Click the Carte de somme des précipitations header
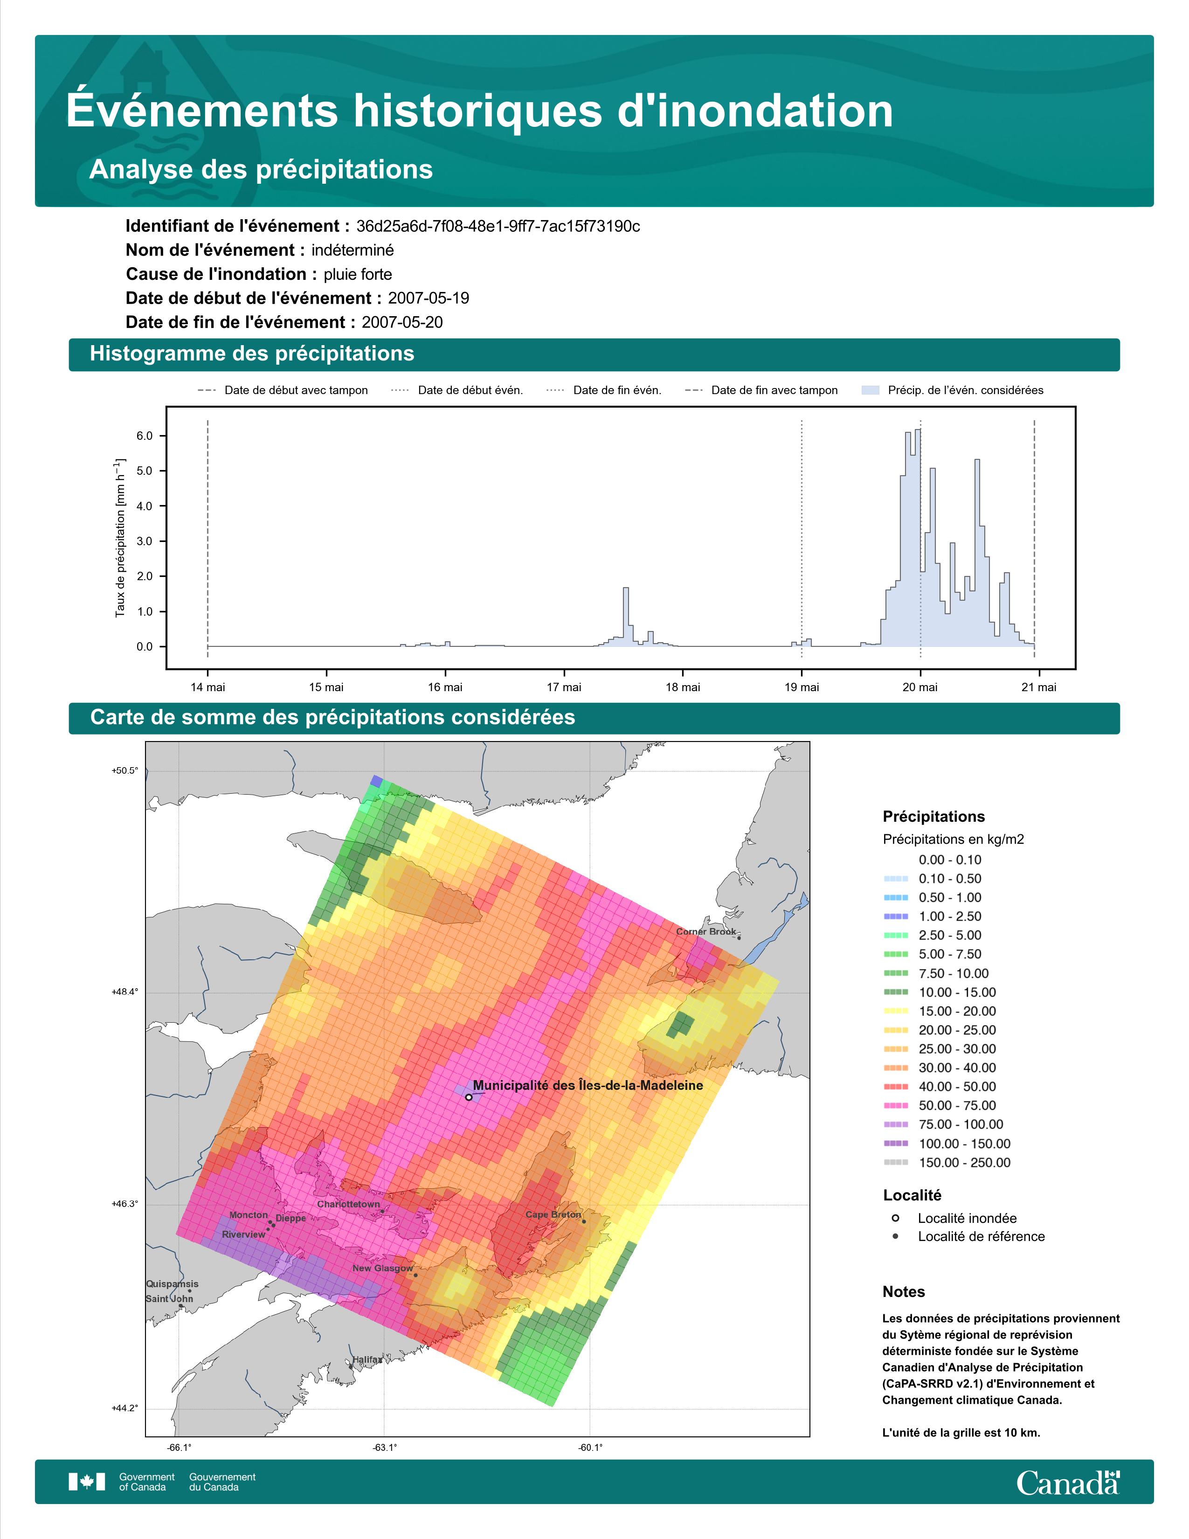The height and width of the screenshot is (1539, 1189). pyautogui.click(x=594, y=718)
